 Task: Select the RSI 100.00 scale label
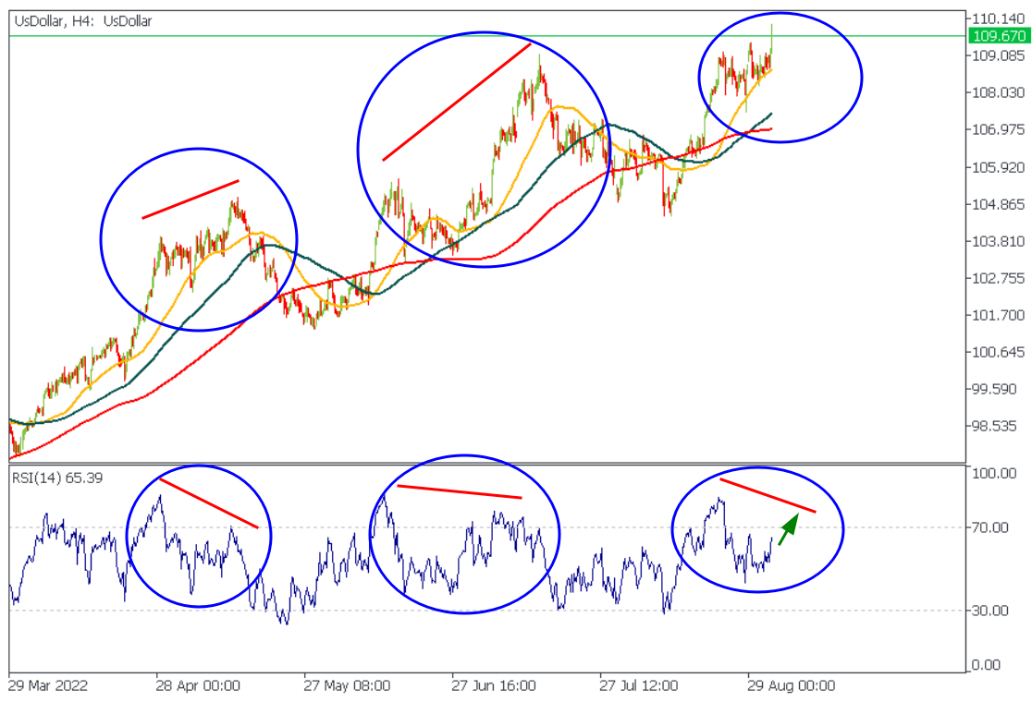pyautogui.click(x=992, y=473)
